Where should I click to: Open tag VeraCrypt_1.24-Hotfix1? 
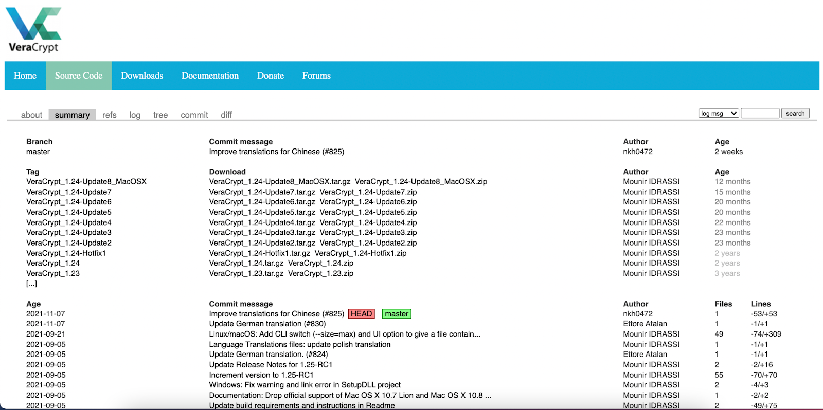coord(66,253)
